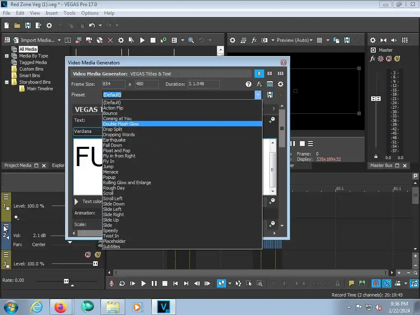The width and height of the screenshot is (420, 315).
Task: Open the Tools menu
Action: [x=69, y=13]
